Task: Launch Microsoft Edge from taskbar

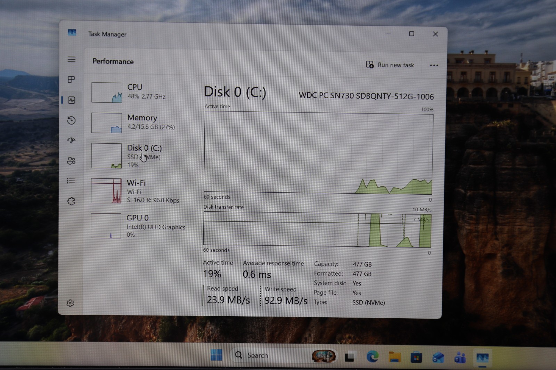Action: point(373,356)
